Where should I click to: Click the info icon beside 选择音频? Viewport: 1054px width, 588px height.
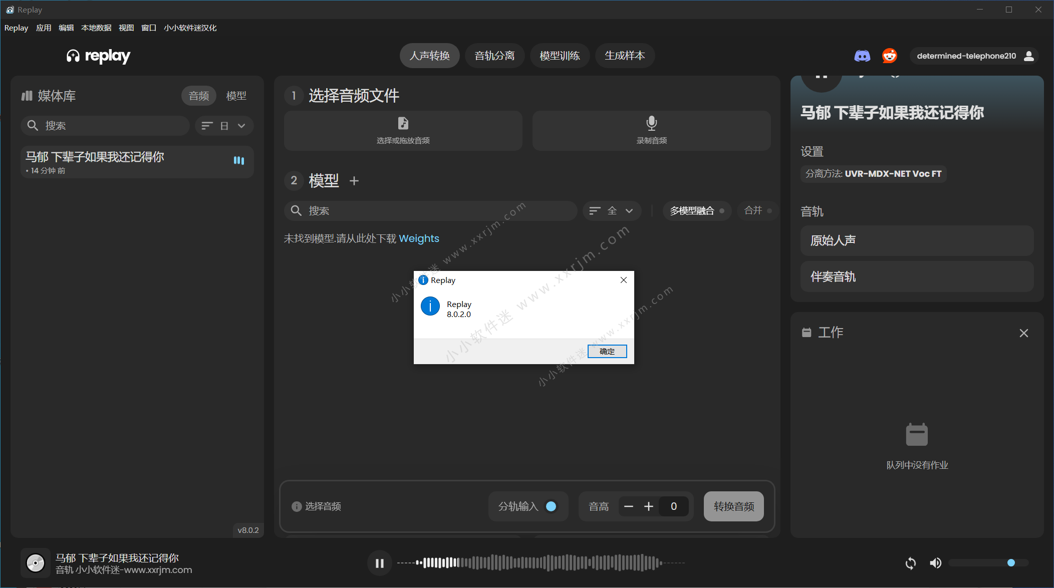coord(297,506)
